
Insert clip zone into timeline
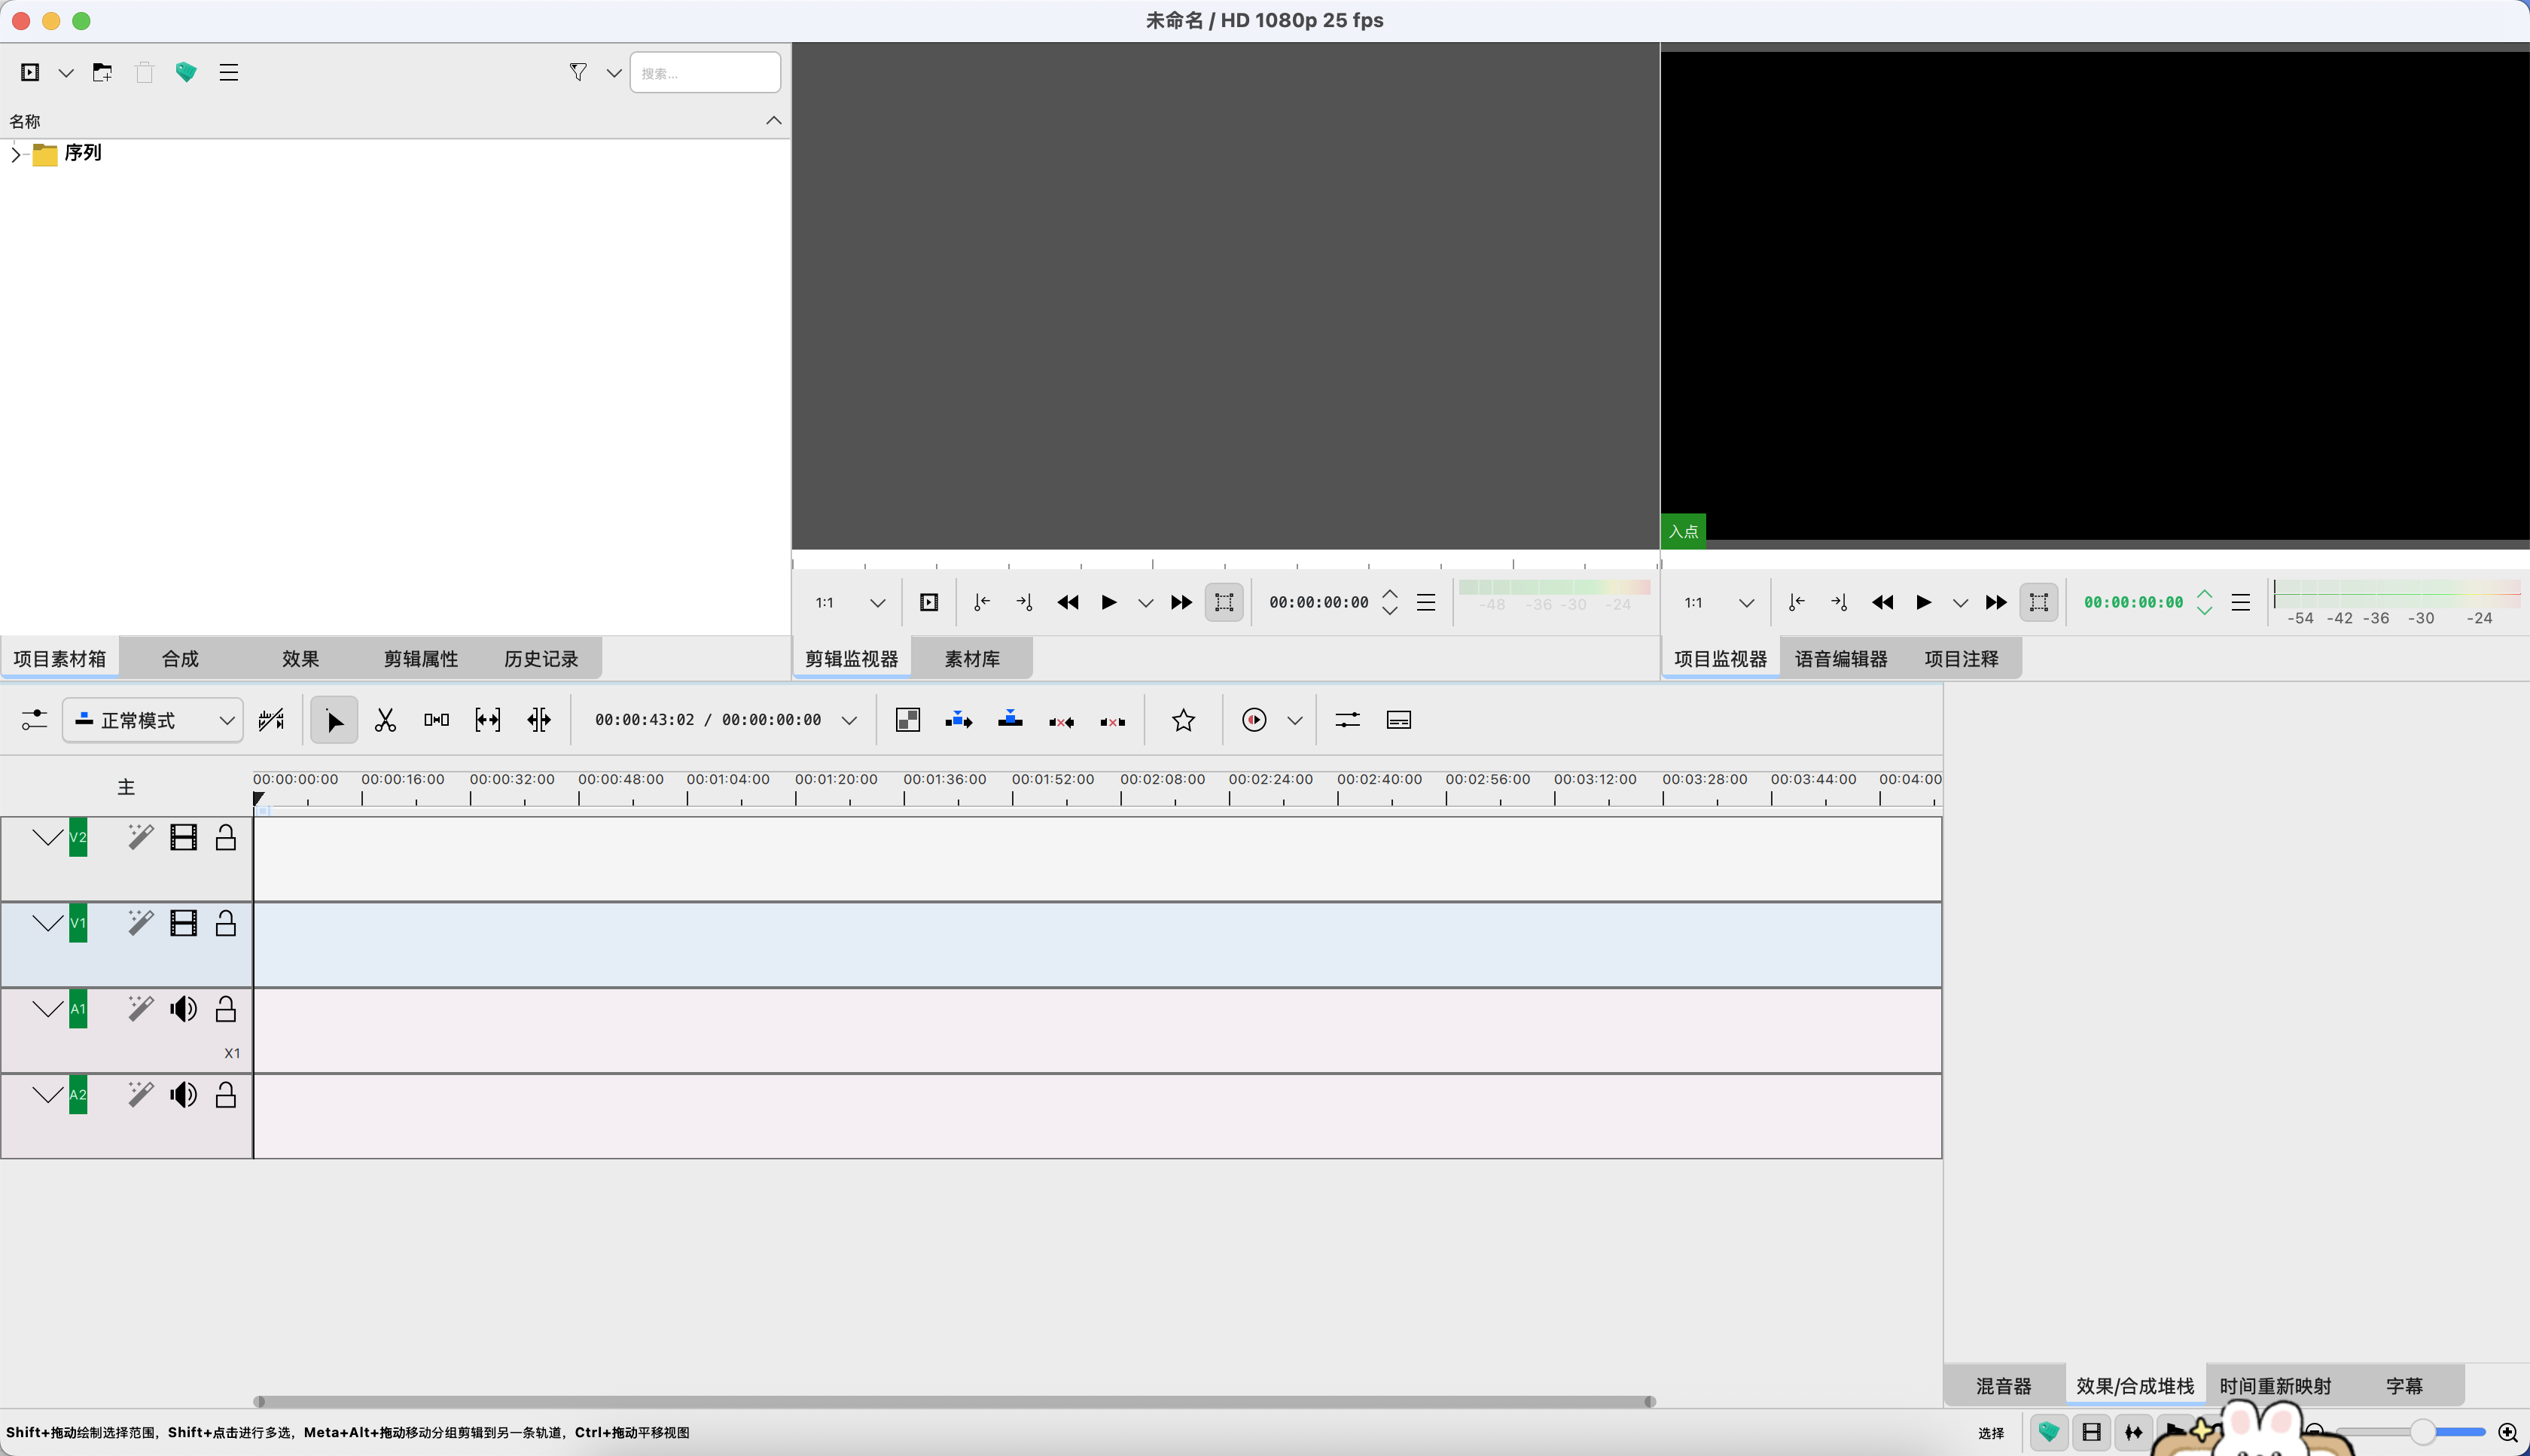pyautogui.click(x=958, y=720)
